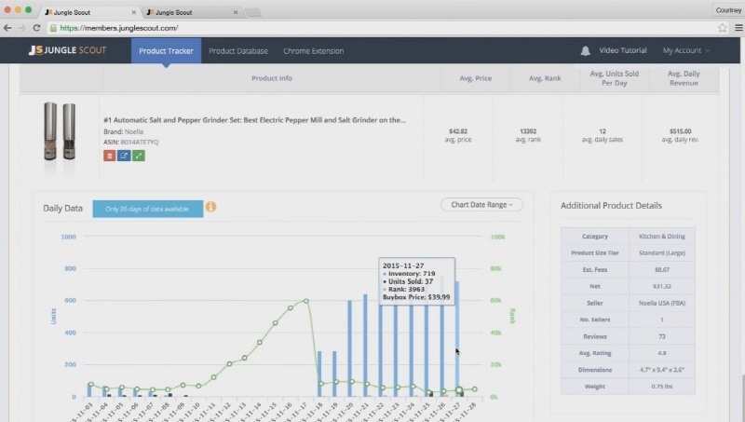
Task: Click the Noella brand link
Action: pos(134,131)
